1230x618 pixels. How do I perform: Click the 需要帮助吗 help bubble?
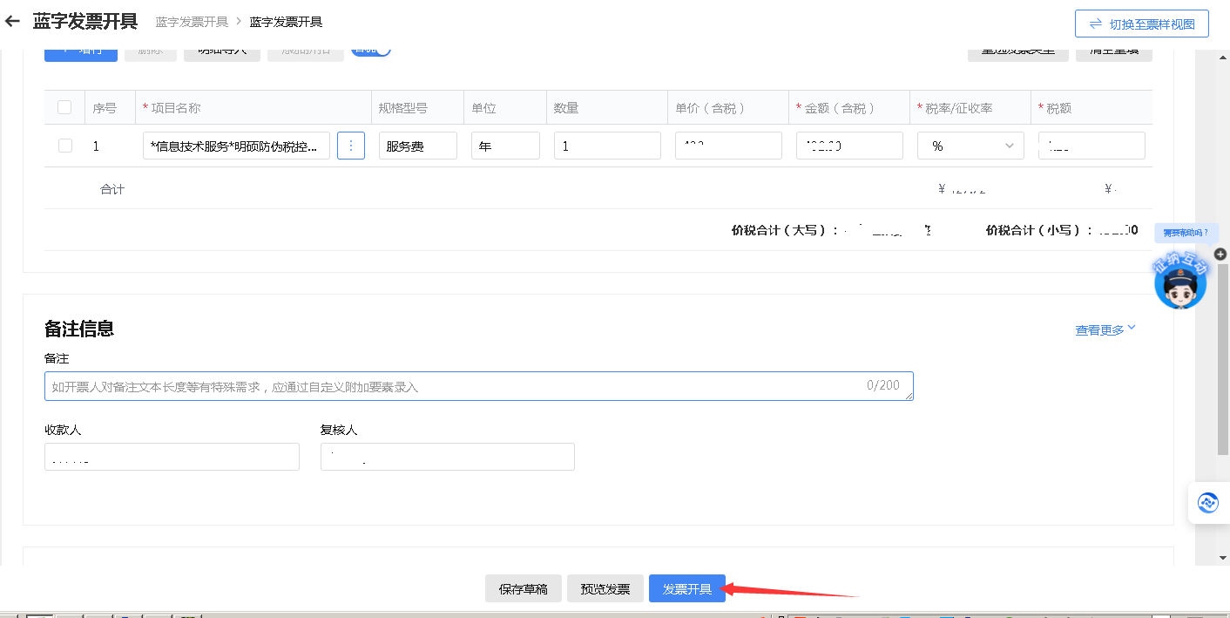[1186, 233]
